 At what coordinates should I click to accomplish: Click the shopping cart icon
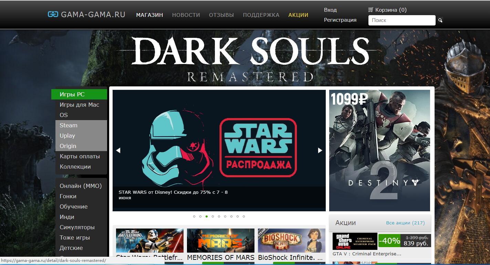371,10
